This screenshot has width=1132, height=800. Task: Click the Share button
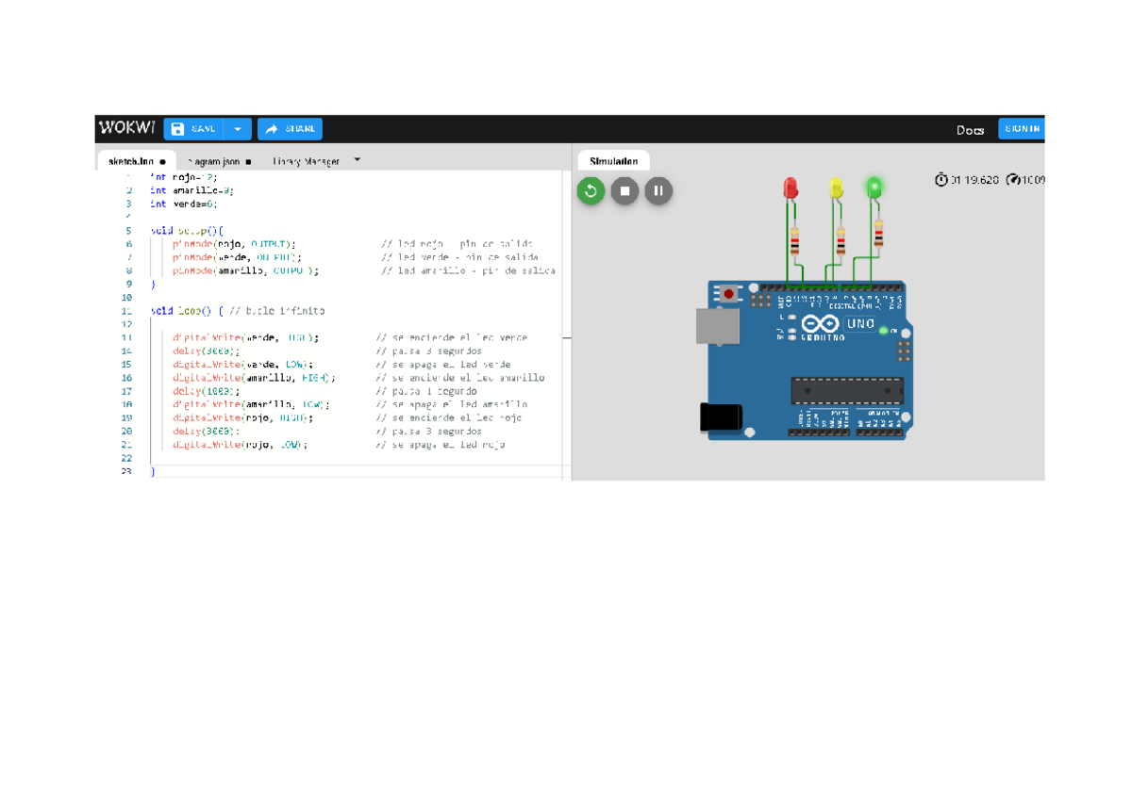pyautogui.click(x=291, y=129)
